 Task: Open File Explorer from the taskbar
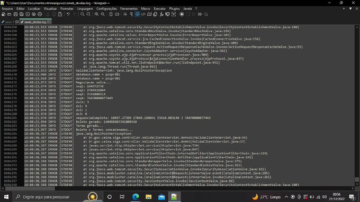(149, 197)
